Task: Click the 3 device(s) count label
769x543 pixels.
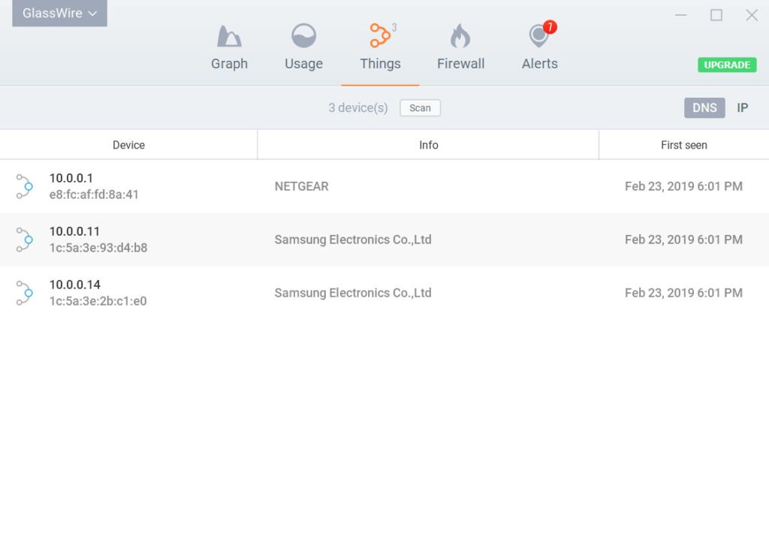Action: (358, 108)
